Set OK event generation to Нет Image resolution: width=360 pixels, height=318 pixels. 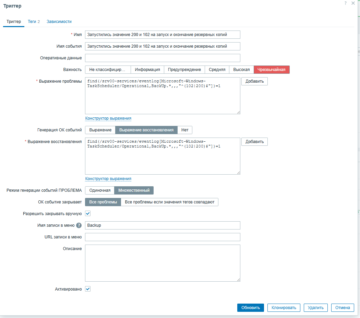(185, 130)
